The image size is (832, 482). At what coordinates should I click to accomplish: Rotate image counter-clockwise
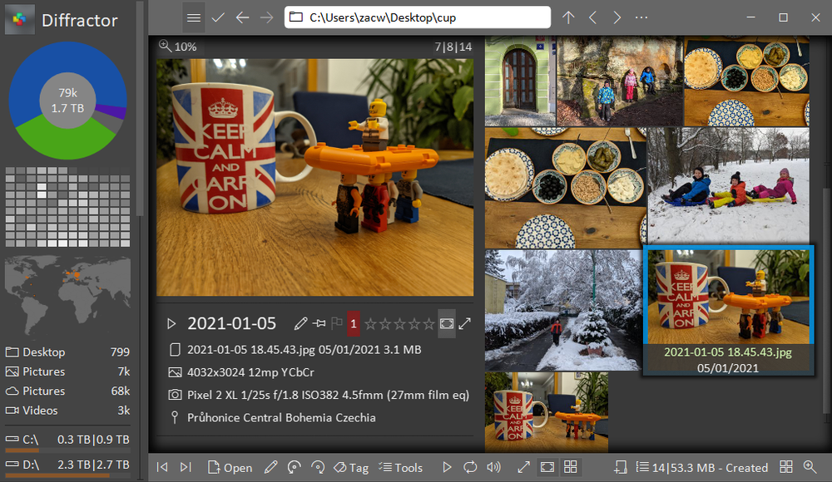[294, 467]
